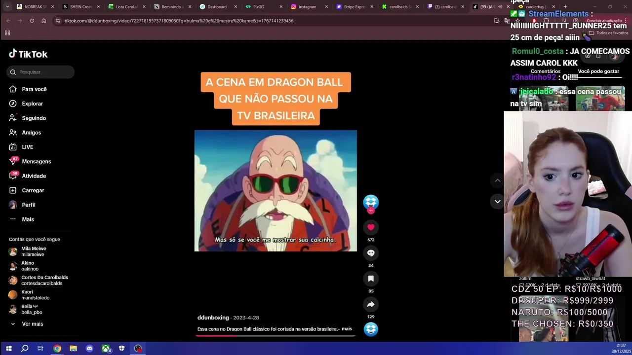The width and height of the screenshot is (632, 355).
Task: Mute the TikTok tab audio icon
Action: (x=500, y=7)
